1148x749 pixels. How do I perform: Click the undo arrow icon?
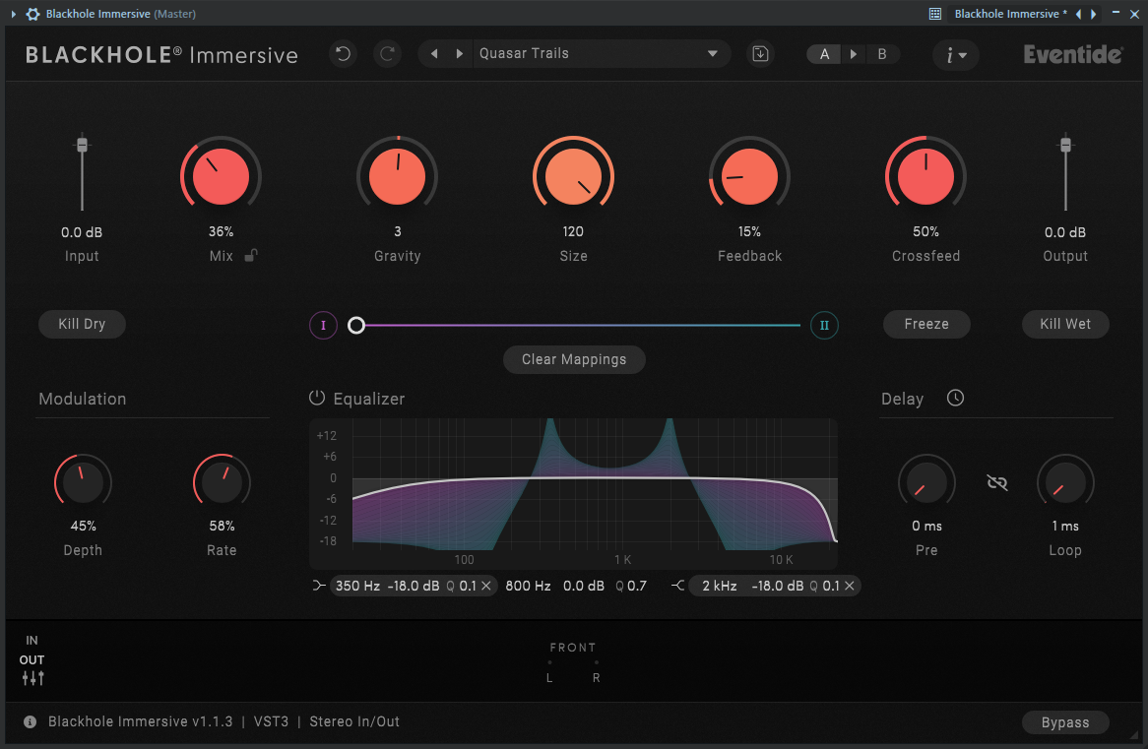pos(343,53)
